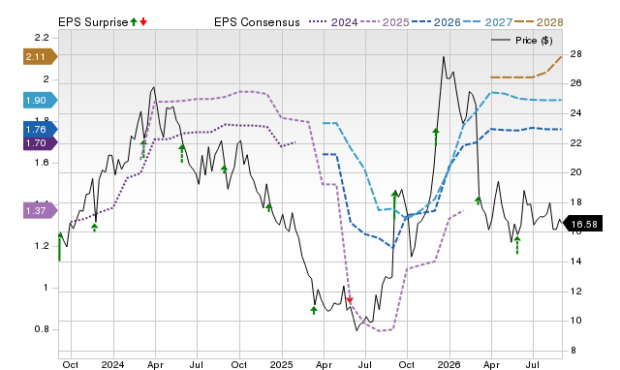
Task: Select the 2024 EPS consensus legend entry
Action: [333, 22]
